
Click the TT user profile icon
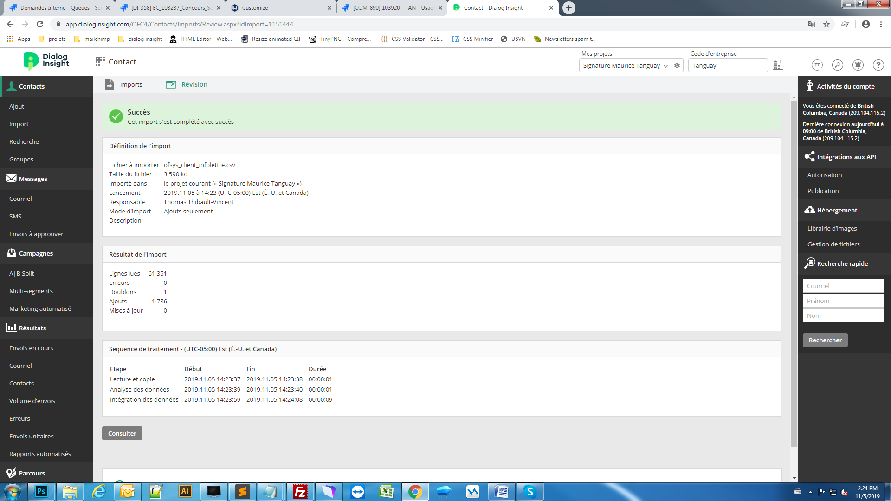817,65
